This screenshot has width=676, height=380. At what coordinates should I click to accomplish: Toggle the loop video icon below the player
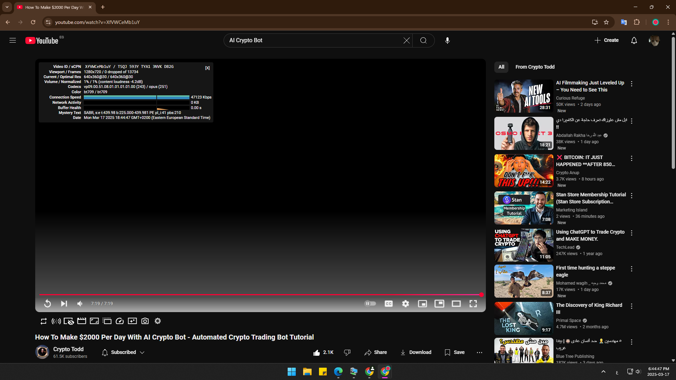click(x=44, y=321)
